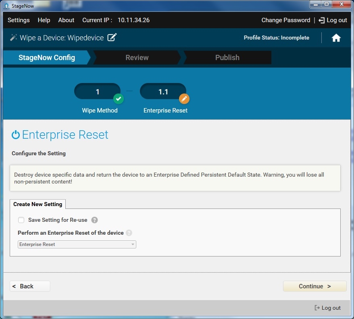
Task: Click help icon beside Perform an Enterprise Reset
Action: click(129, 233)
